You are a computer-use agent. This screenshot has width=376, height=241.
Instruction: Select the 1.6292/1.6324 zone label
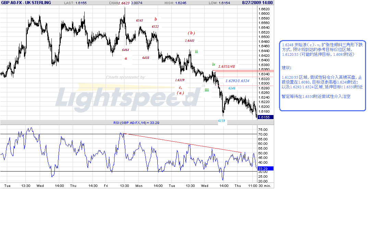click(238, 81)
